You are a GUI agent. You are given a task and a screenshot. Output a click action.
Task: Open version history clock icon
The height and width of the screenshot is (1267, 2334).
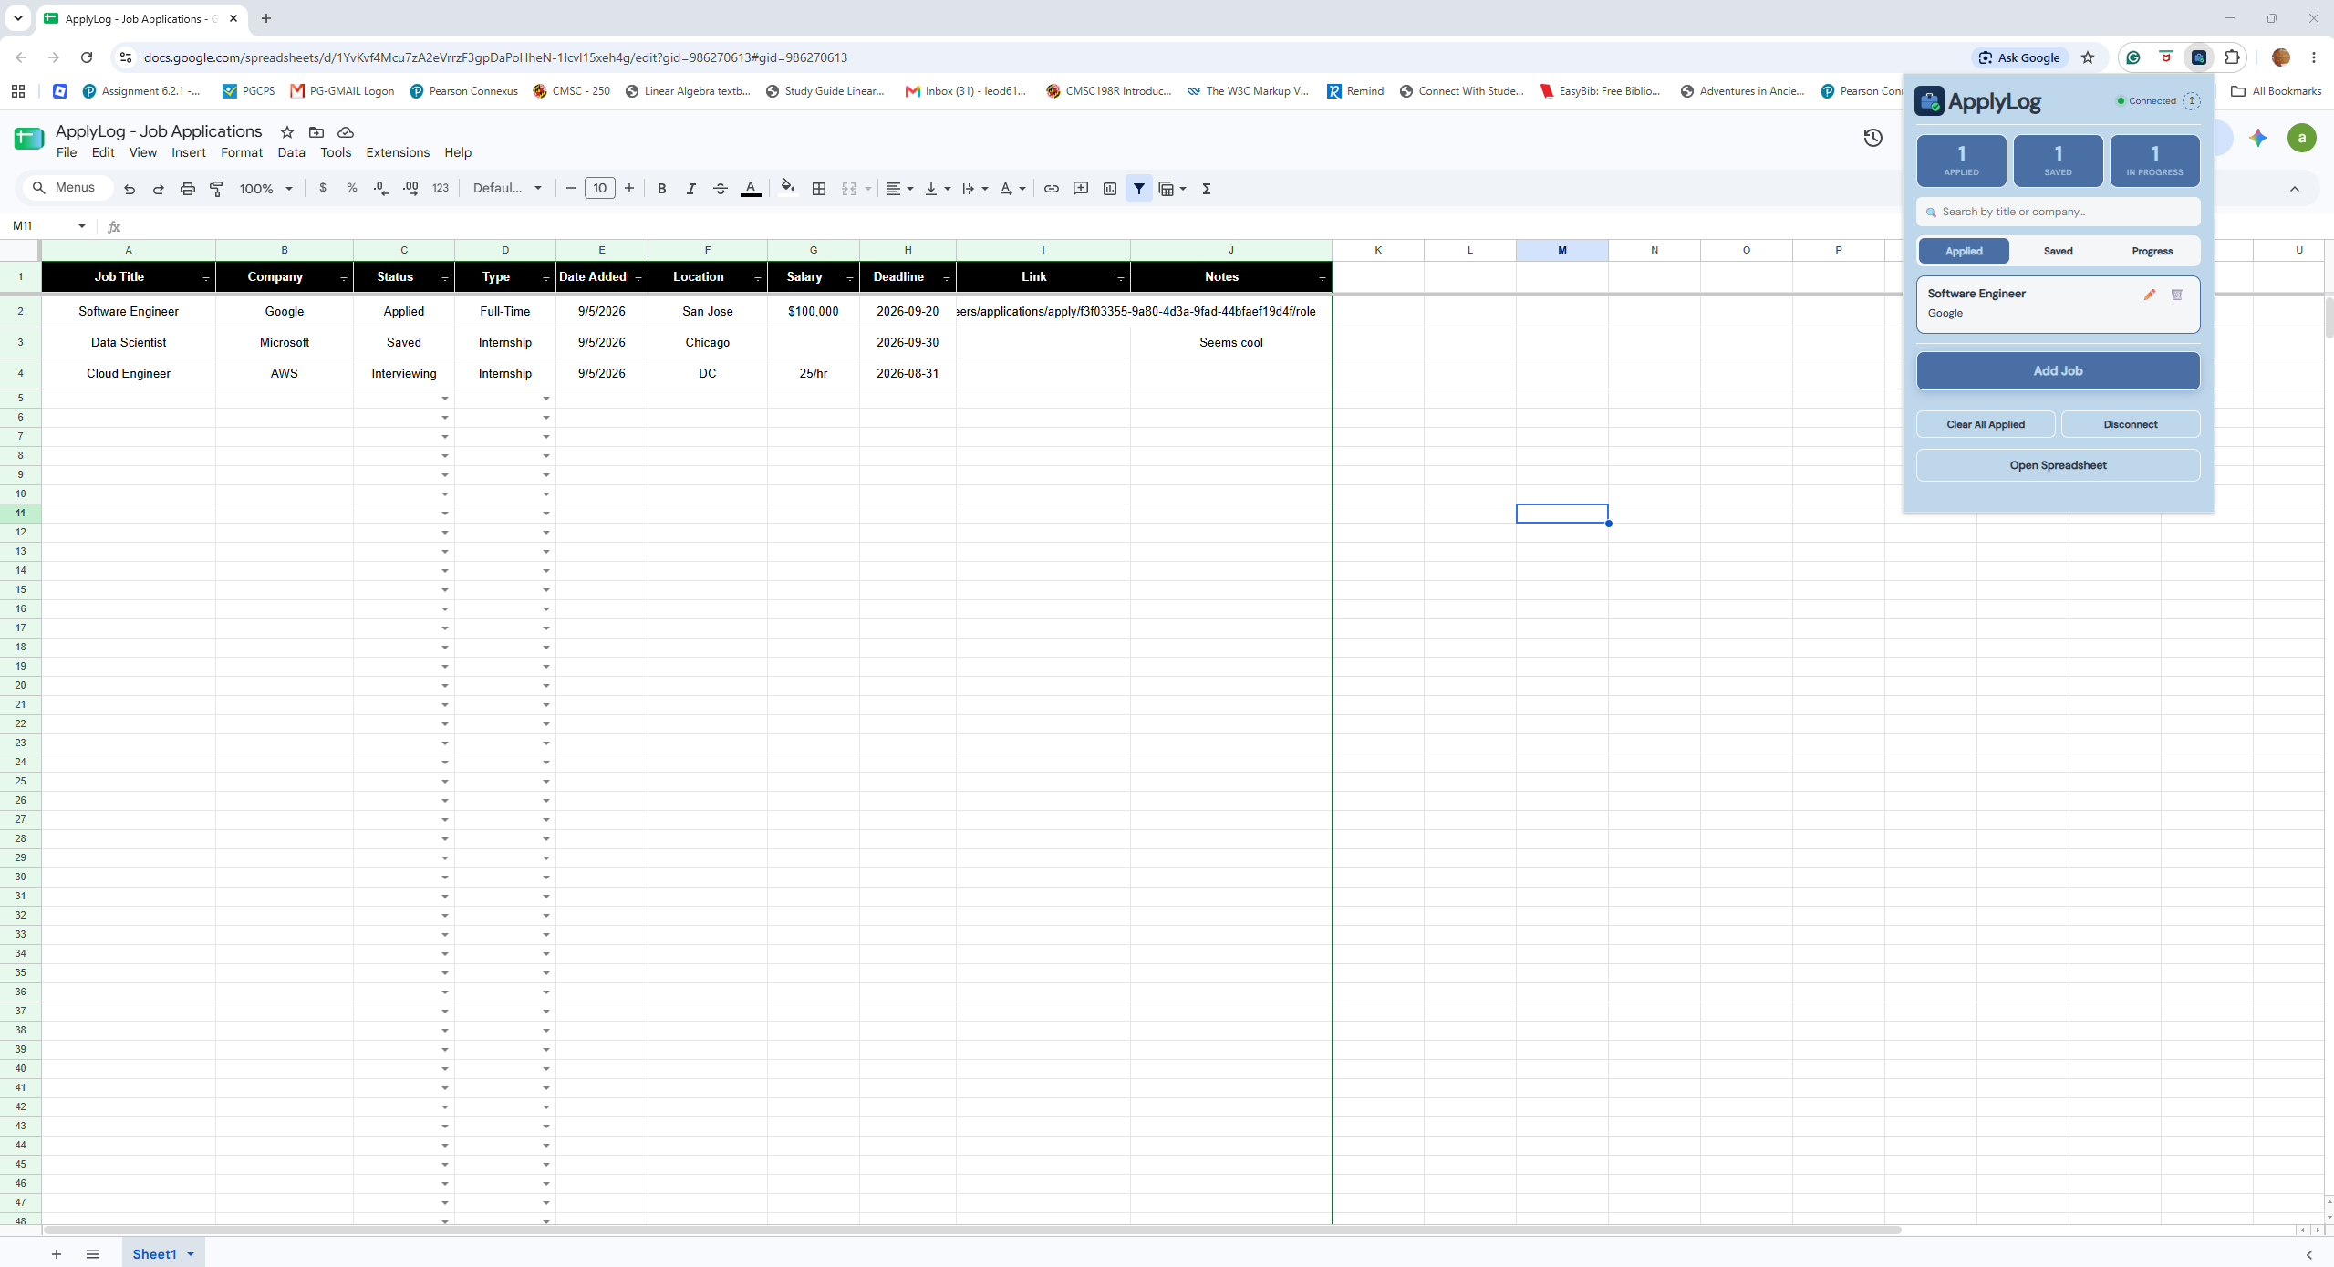pos(1873,138)
